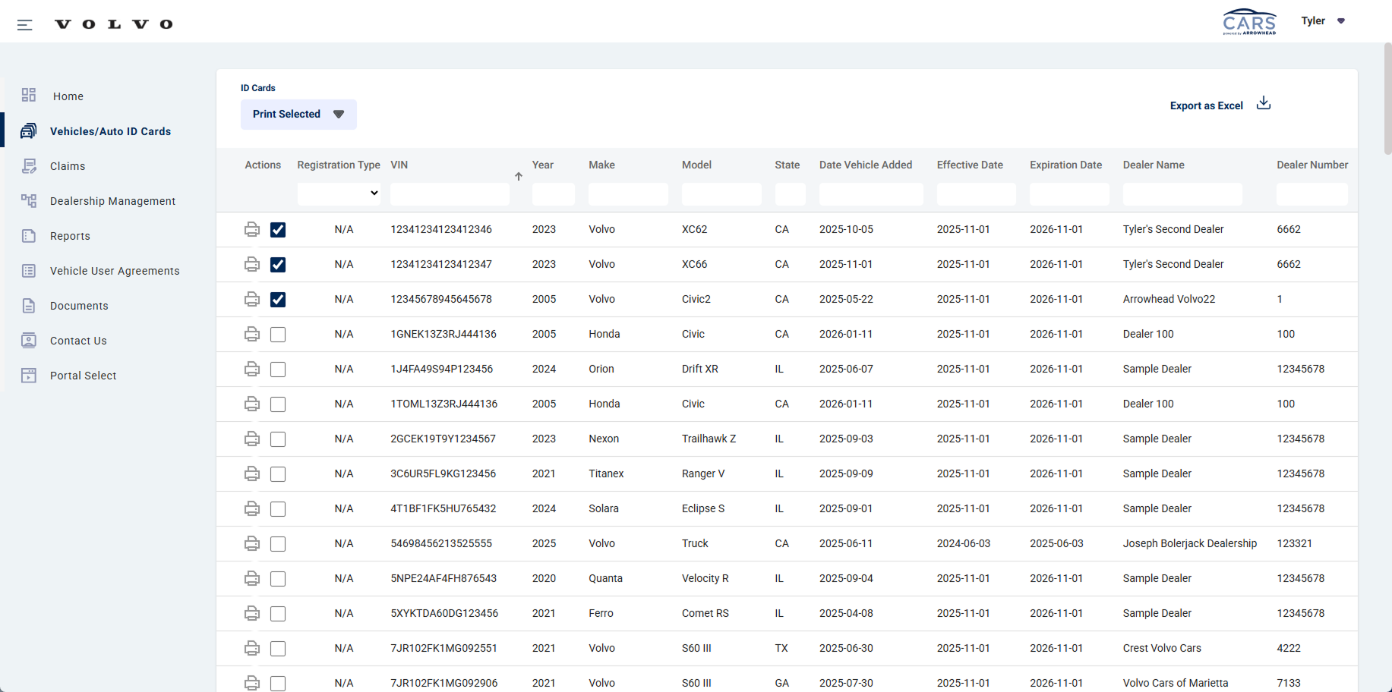Select checkbox for Nexon Trailhawk Z row

click(278, 439)
